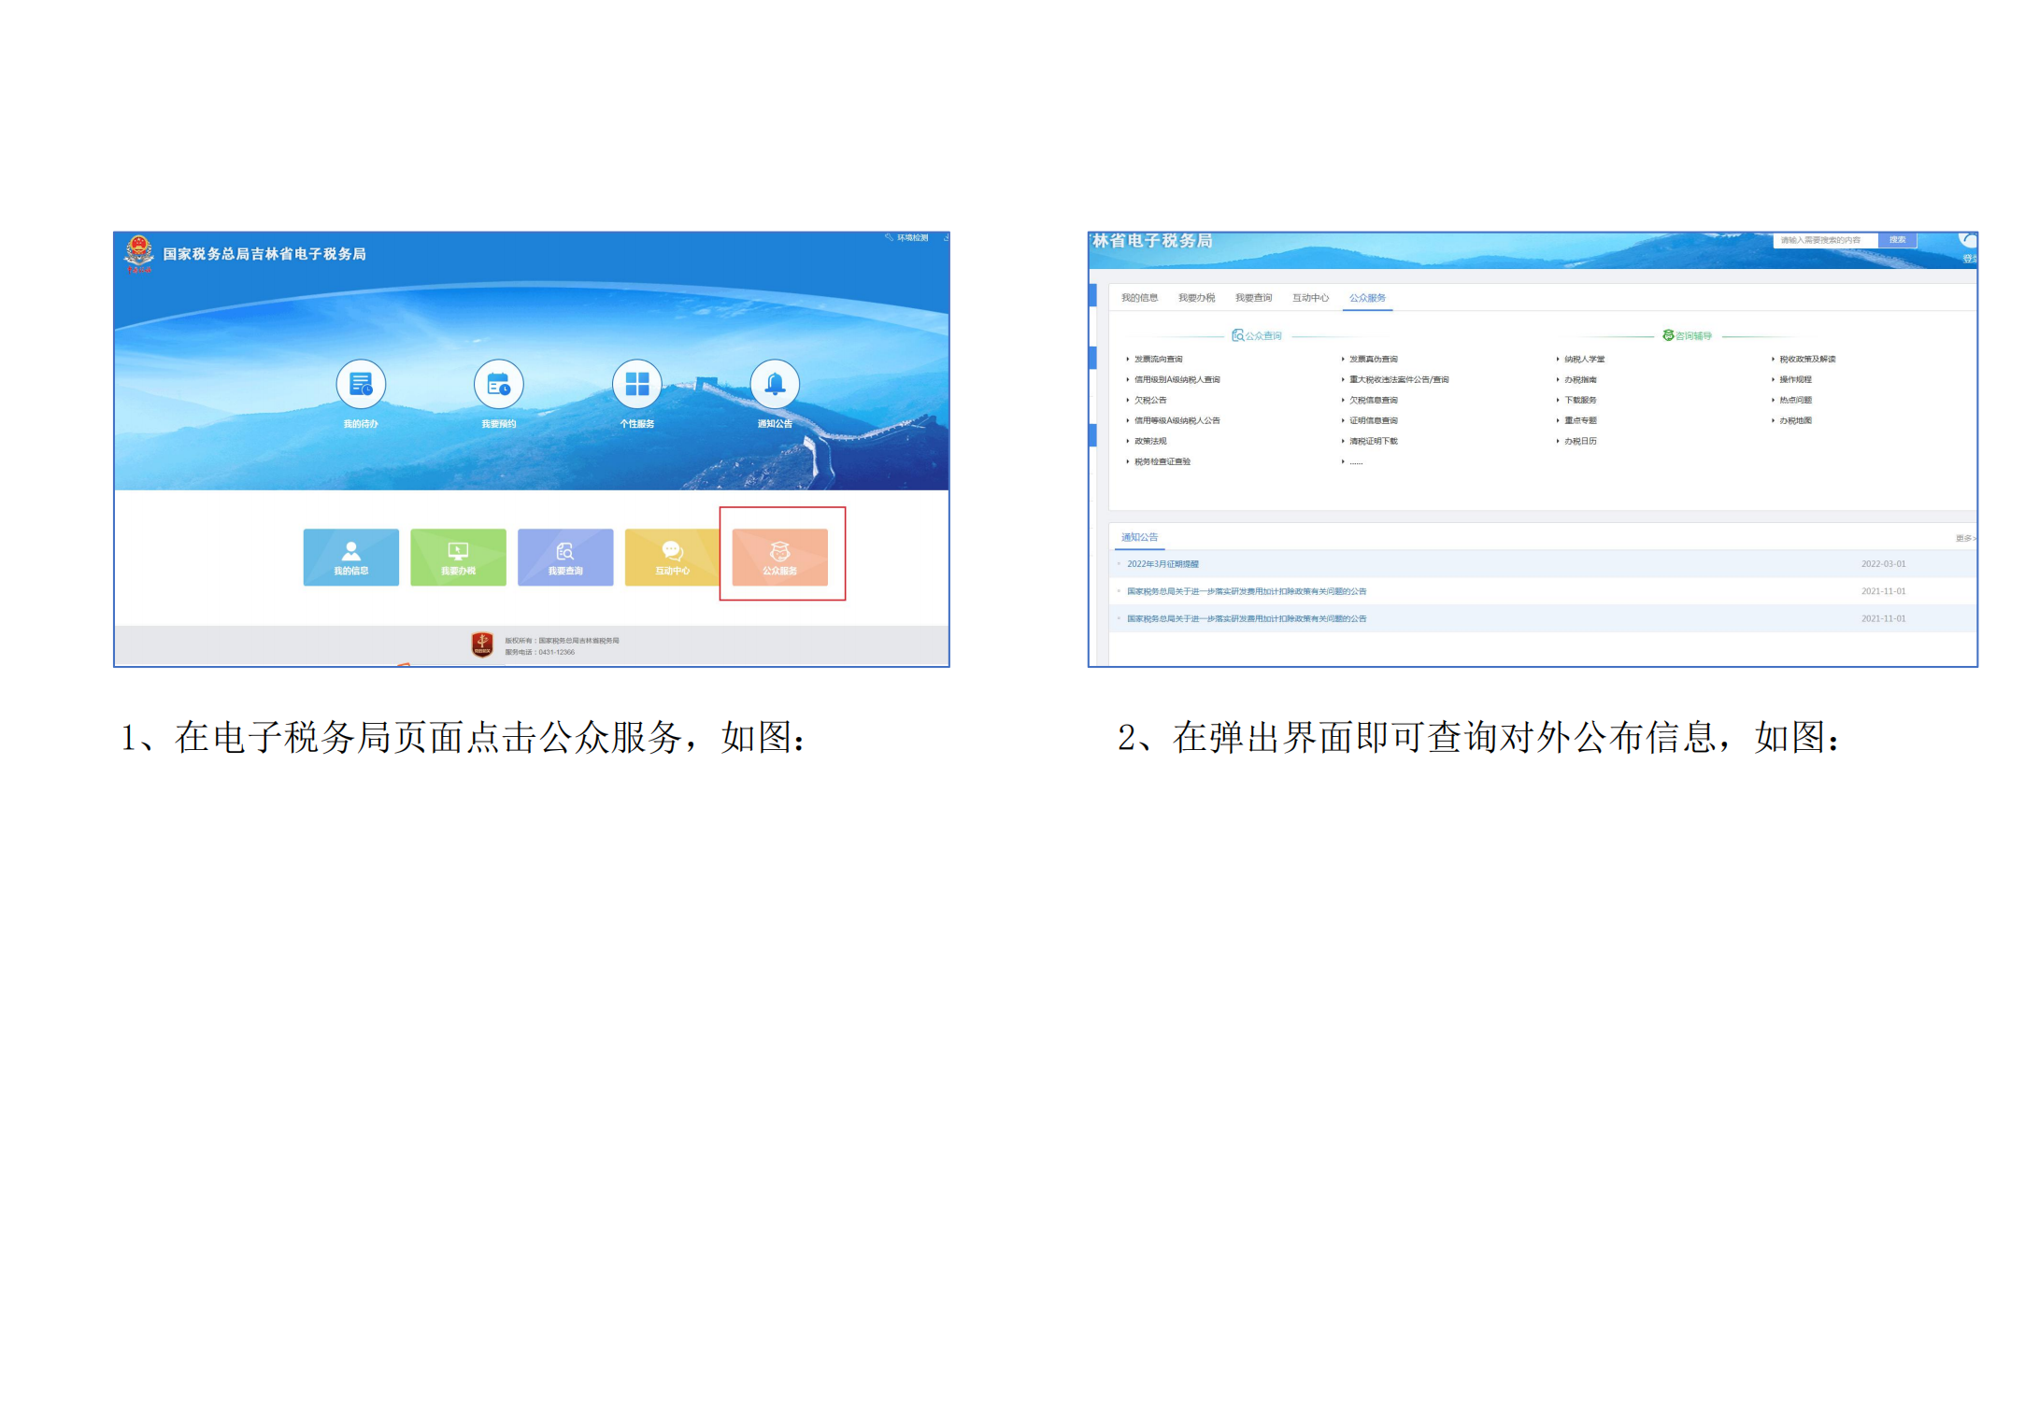Screen dimensions: 2025x1401
Task: Open the 2022年3月征期提醒 notice
Action: 1162,564
